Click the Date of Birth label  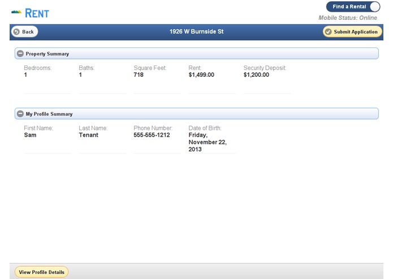[x=205, y=128]
